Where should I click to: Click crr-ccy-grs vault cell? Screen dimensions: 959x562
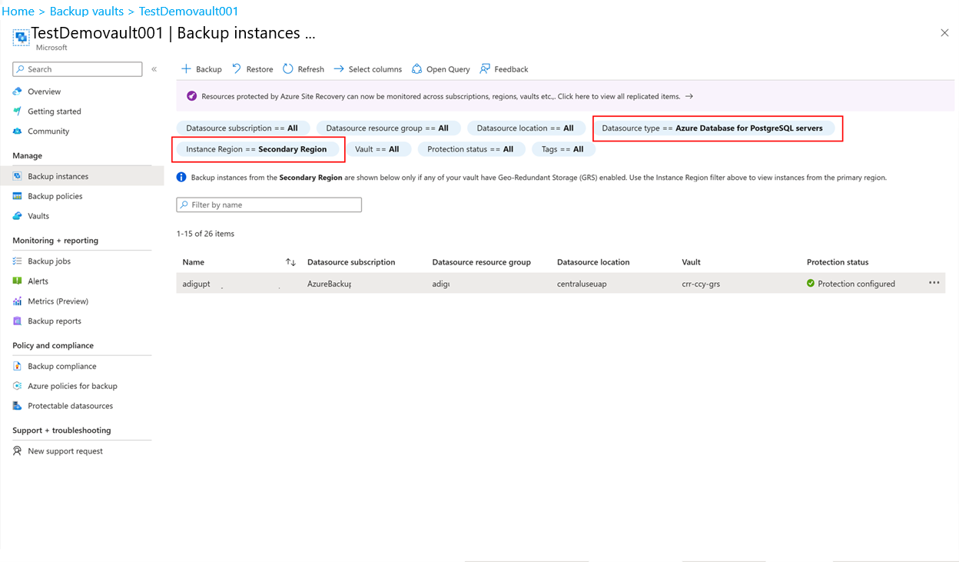coord(702,284)
